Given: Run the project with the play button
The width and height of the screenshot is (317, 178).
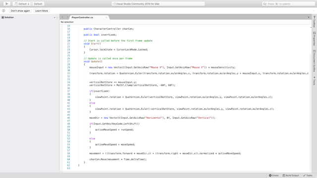Looking at the screenshot, I should pyautogui.click(x=7, y=4).
